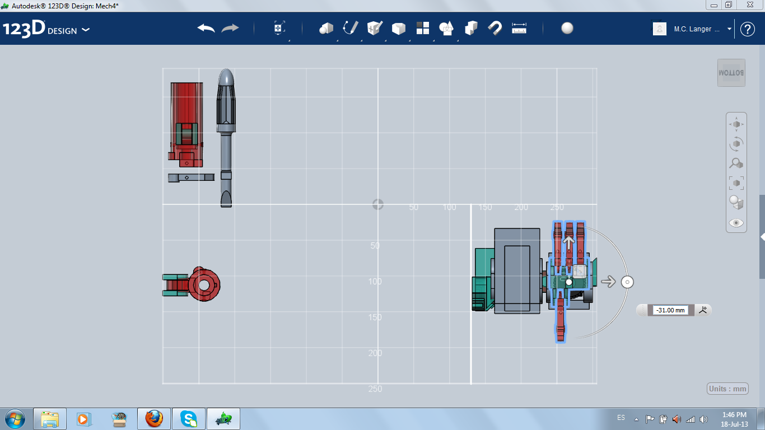Open the media player taskbar icon
Screen dimensions: 765x430
click(x=84, y=419)
